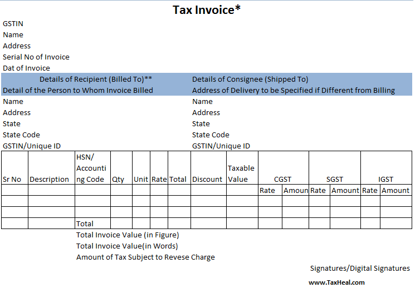
Task: Click the Details of Consignee (Shipped To) header
Action: (x=250, y=80)
